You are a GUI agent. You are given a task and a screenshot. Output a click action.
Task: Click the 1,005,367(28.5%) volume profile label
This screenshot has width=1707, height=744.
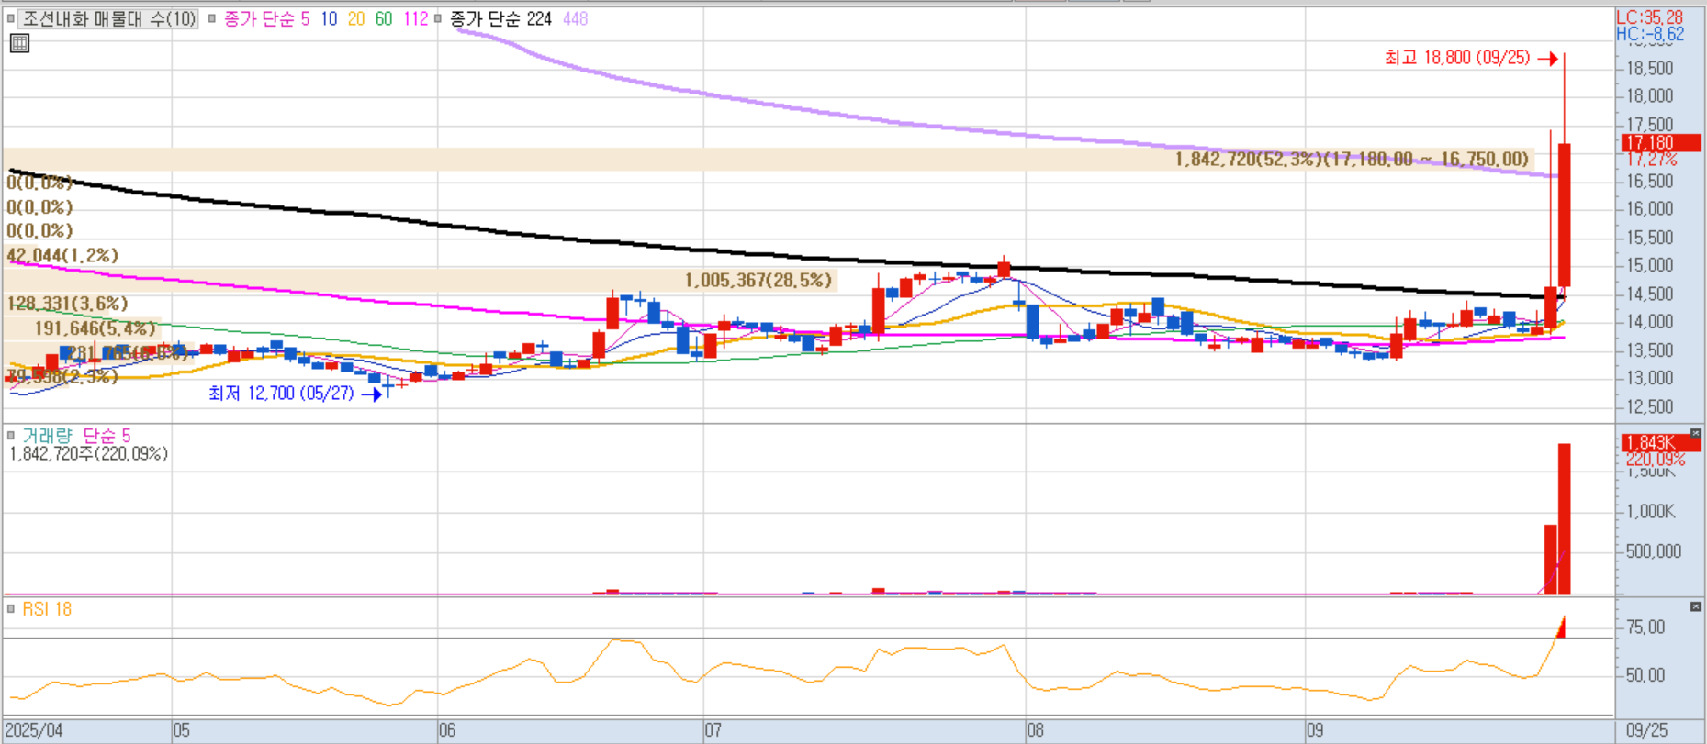(758, 281)
